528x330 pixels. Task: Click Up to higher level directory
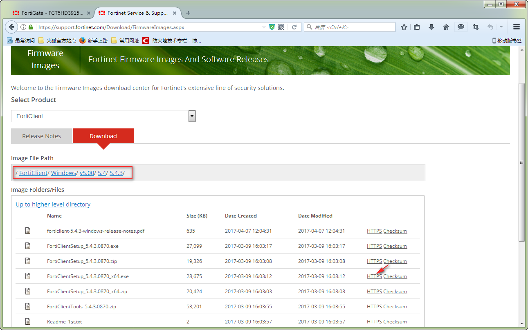[53, 204]
